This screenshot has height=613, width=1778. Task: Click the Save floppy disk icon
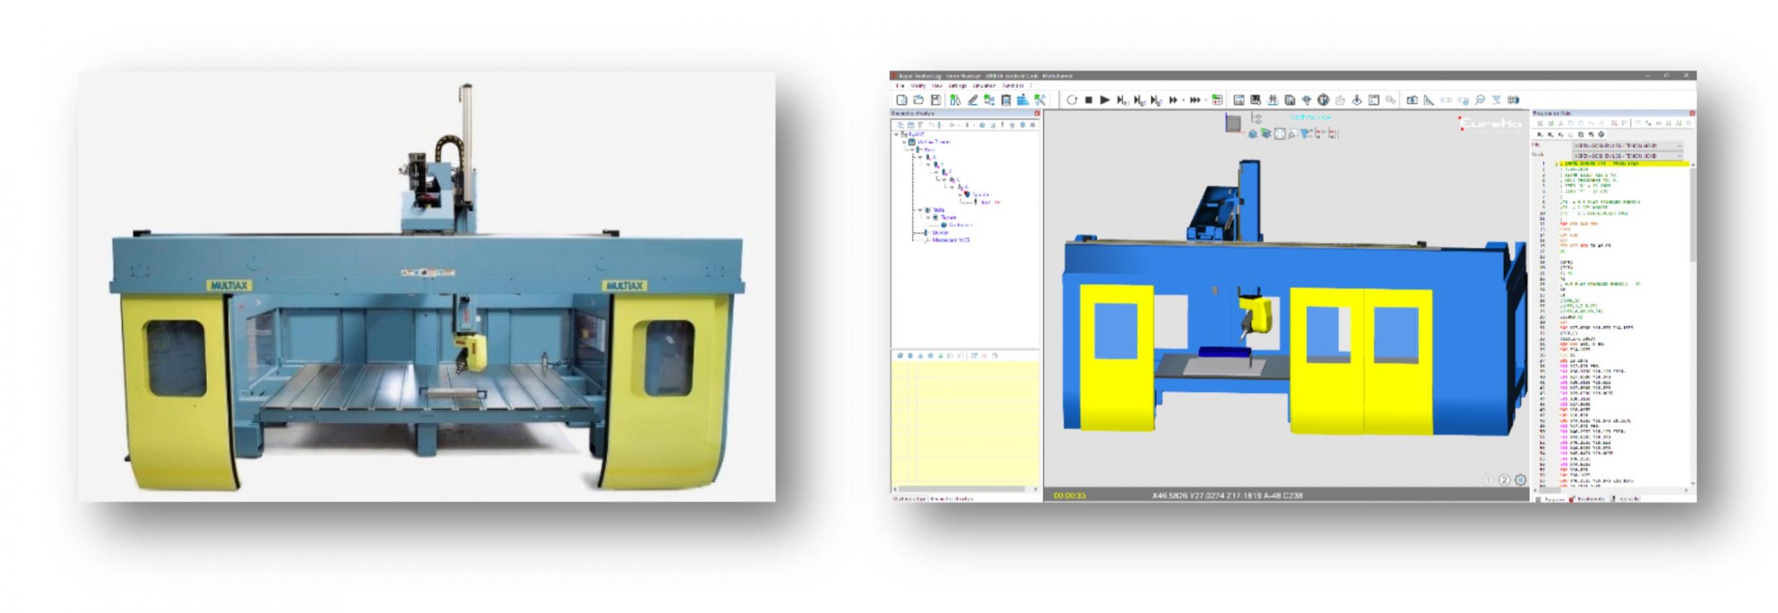pos(936,100)
